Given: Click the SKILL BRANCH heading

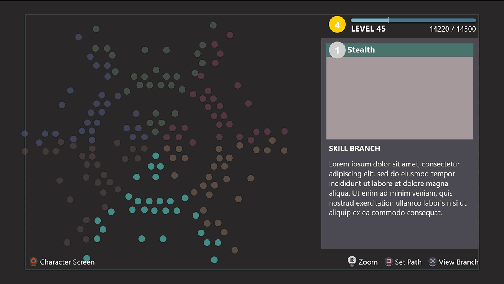Looking at the screenshot, I should coord(354,149).
